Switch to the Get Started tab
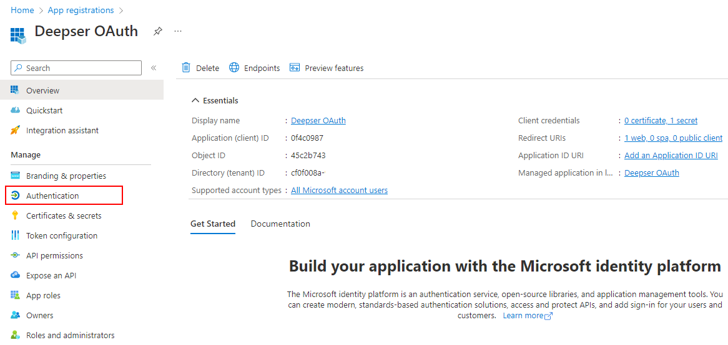 213,224
